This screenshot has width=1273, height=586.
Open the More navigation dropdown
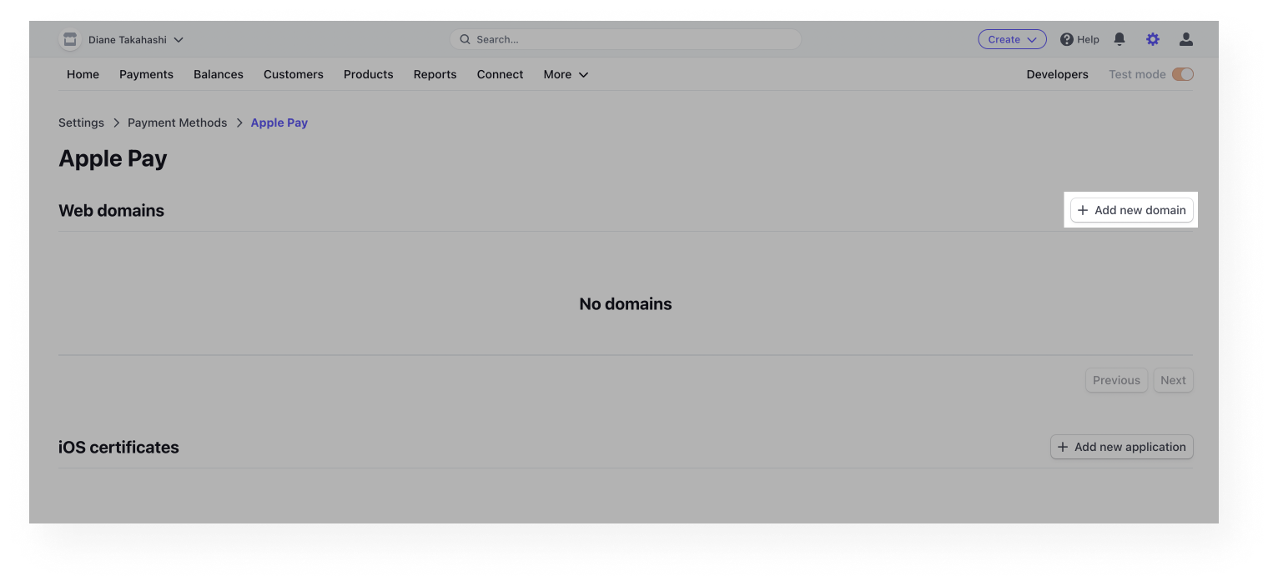coord(566,74)
